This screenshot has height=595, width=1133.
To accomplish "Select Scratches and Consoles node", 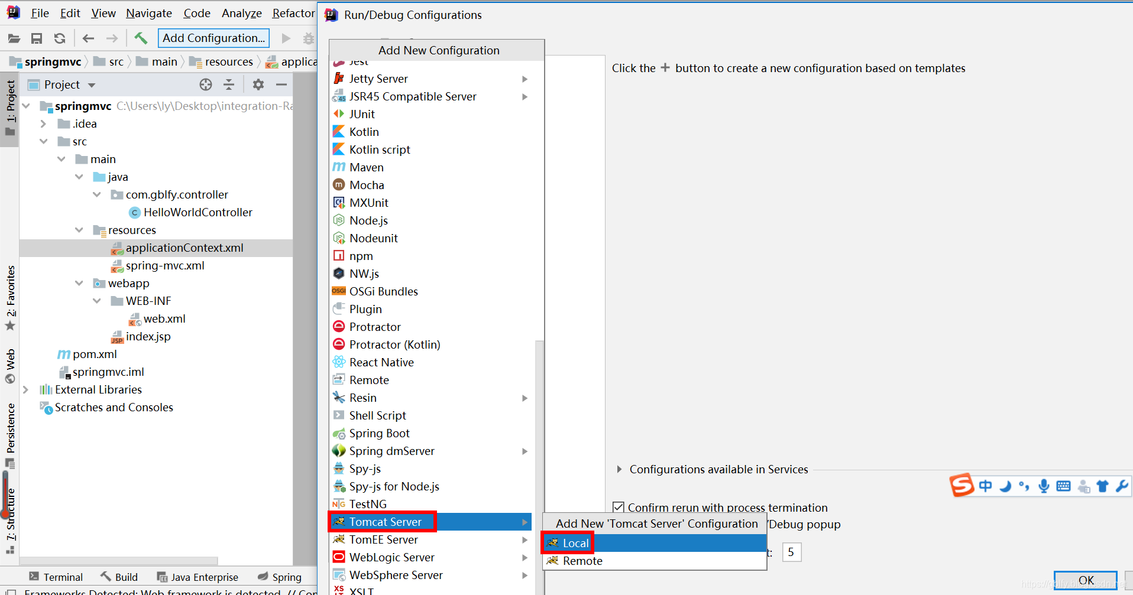I will pos(106,407).
